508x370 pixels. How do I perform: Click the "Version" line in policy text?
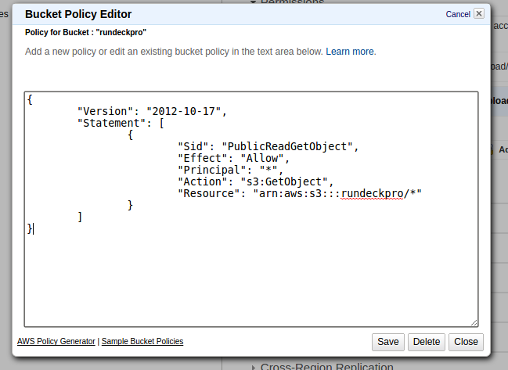point(152,111)
